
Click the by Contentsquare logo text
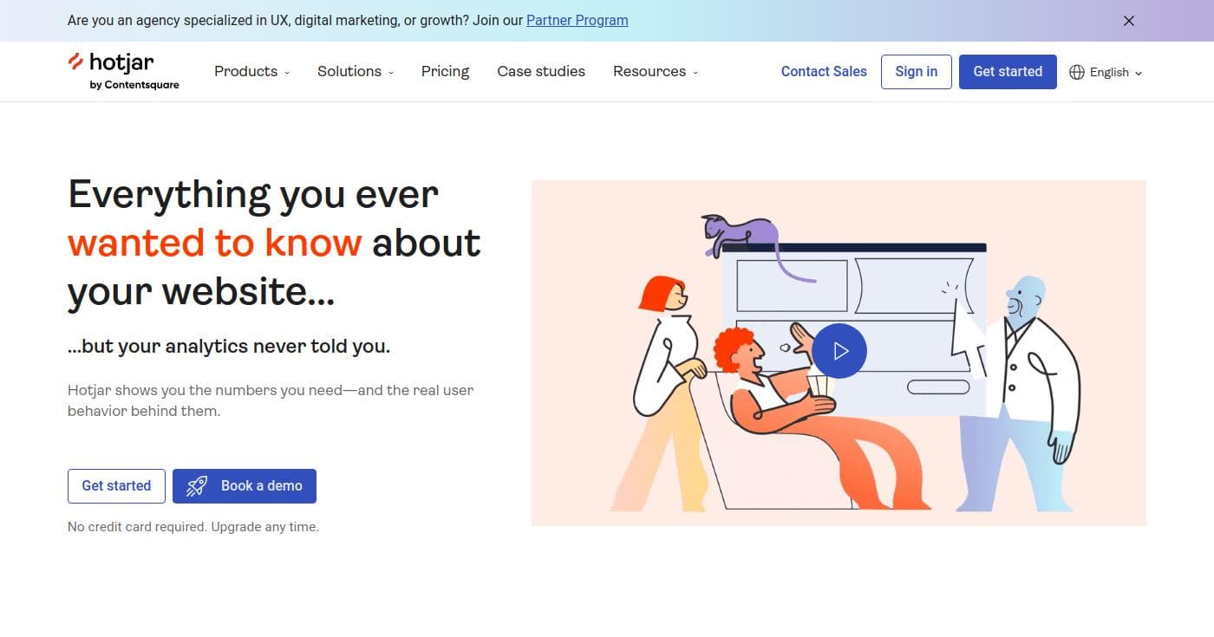pyautogui.click(x=134, y=85)
